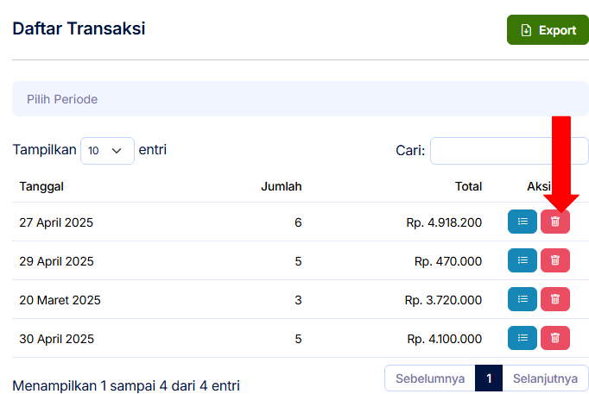Focus the Cari search input field
The image size is (589, 394).
click(510, 151)
